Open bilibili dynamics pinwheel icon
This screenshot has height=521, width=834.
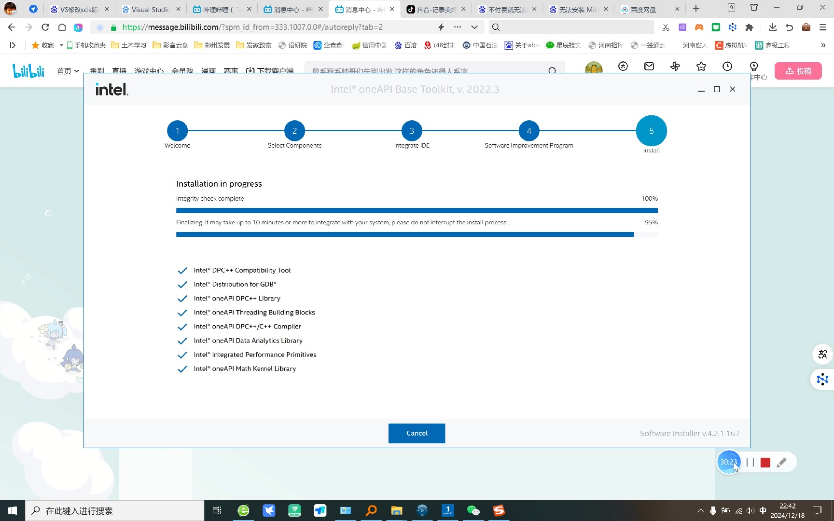[x=675, y=67]
